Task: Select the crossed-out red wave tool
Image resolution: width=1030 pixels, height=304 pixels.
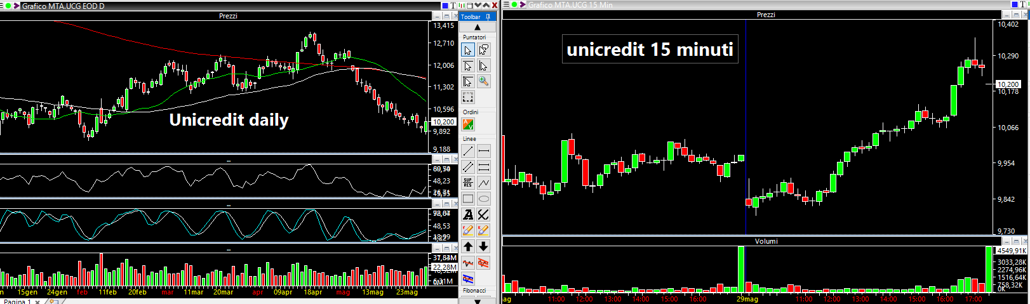Action: 484,262
